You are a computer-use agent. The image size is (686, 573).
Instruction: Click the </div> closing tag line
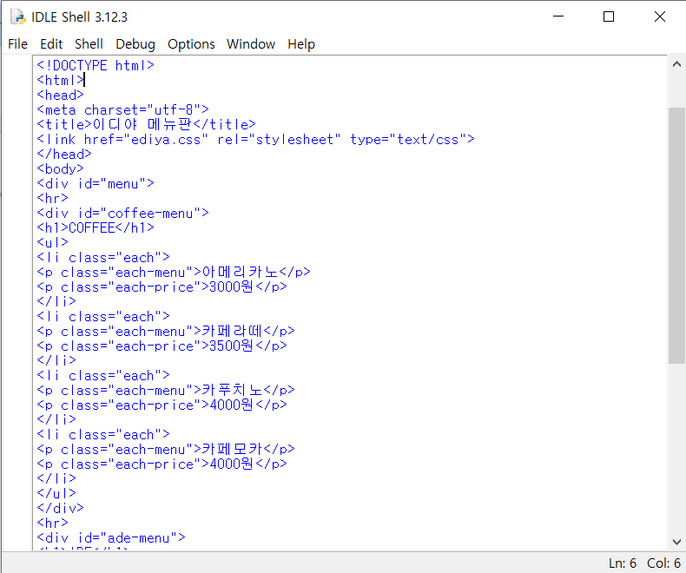pyautogui.click(x=61, y=509)
